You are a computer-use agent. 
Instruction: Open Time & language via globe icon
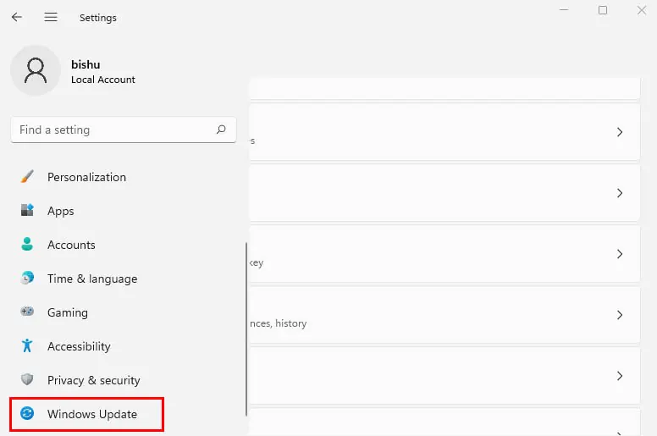[28, 279]
